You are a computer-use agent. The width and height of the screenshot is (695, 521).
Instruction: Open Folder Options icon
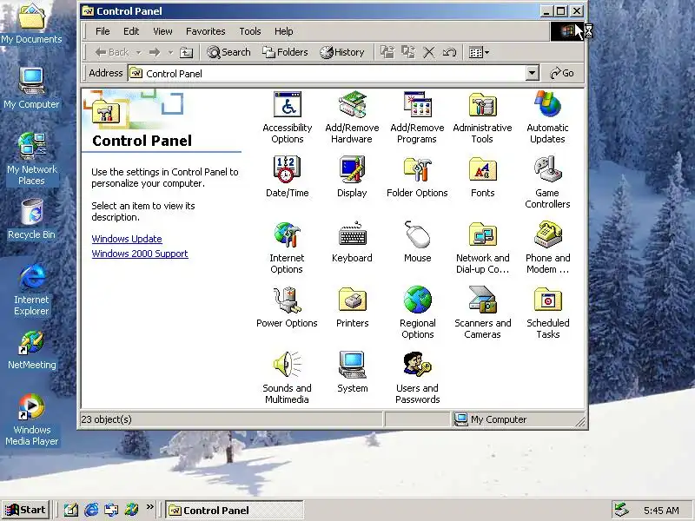(417, 169)
